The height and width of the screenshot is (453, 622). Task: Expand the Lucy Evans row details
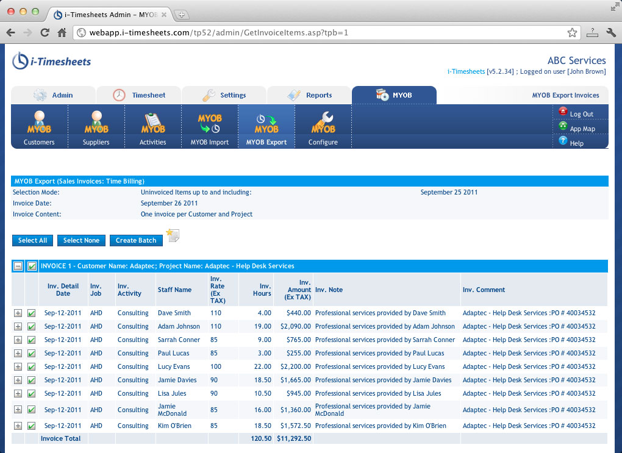tap(18, 367)
